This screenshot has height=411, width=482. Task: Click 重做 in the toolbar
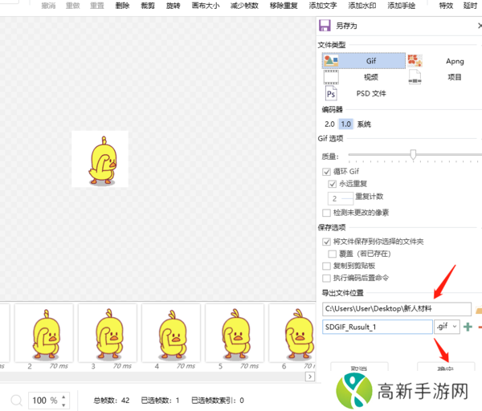(x=73, y=6)
